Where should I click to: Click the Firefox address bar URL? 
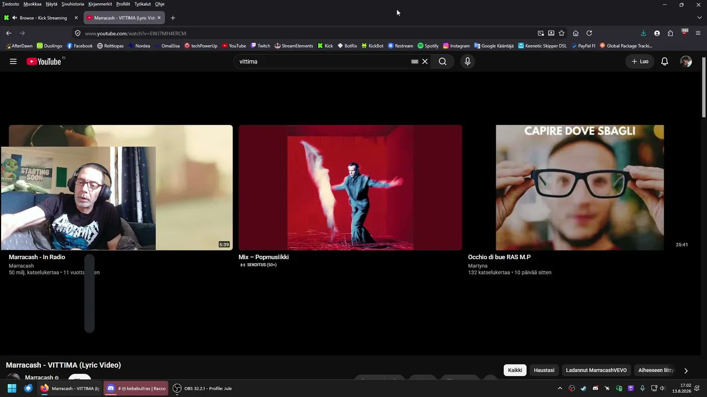[135, 33]
